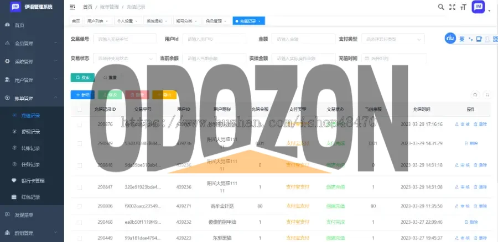Toggle the select-all checkbox in table header
The height and width of the screenshot is (242, 498).
(79, 110)
